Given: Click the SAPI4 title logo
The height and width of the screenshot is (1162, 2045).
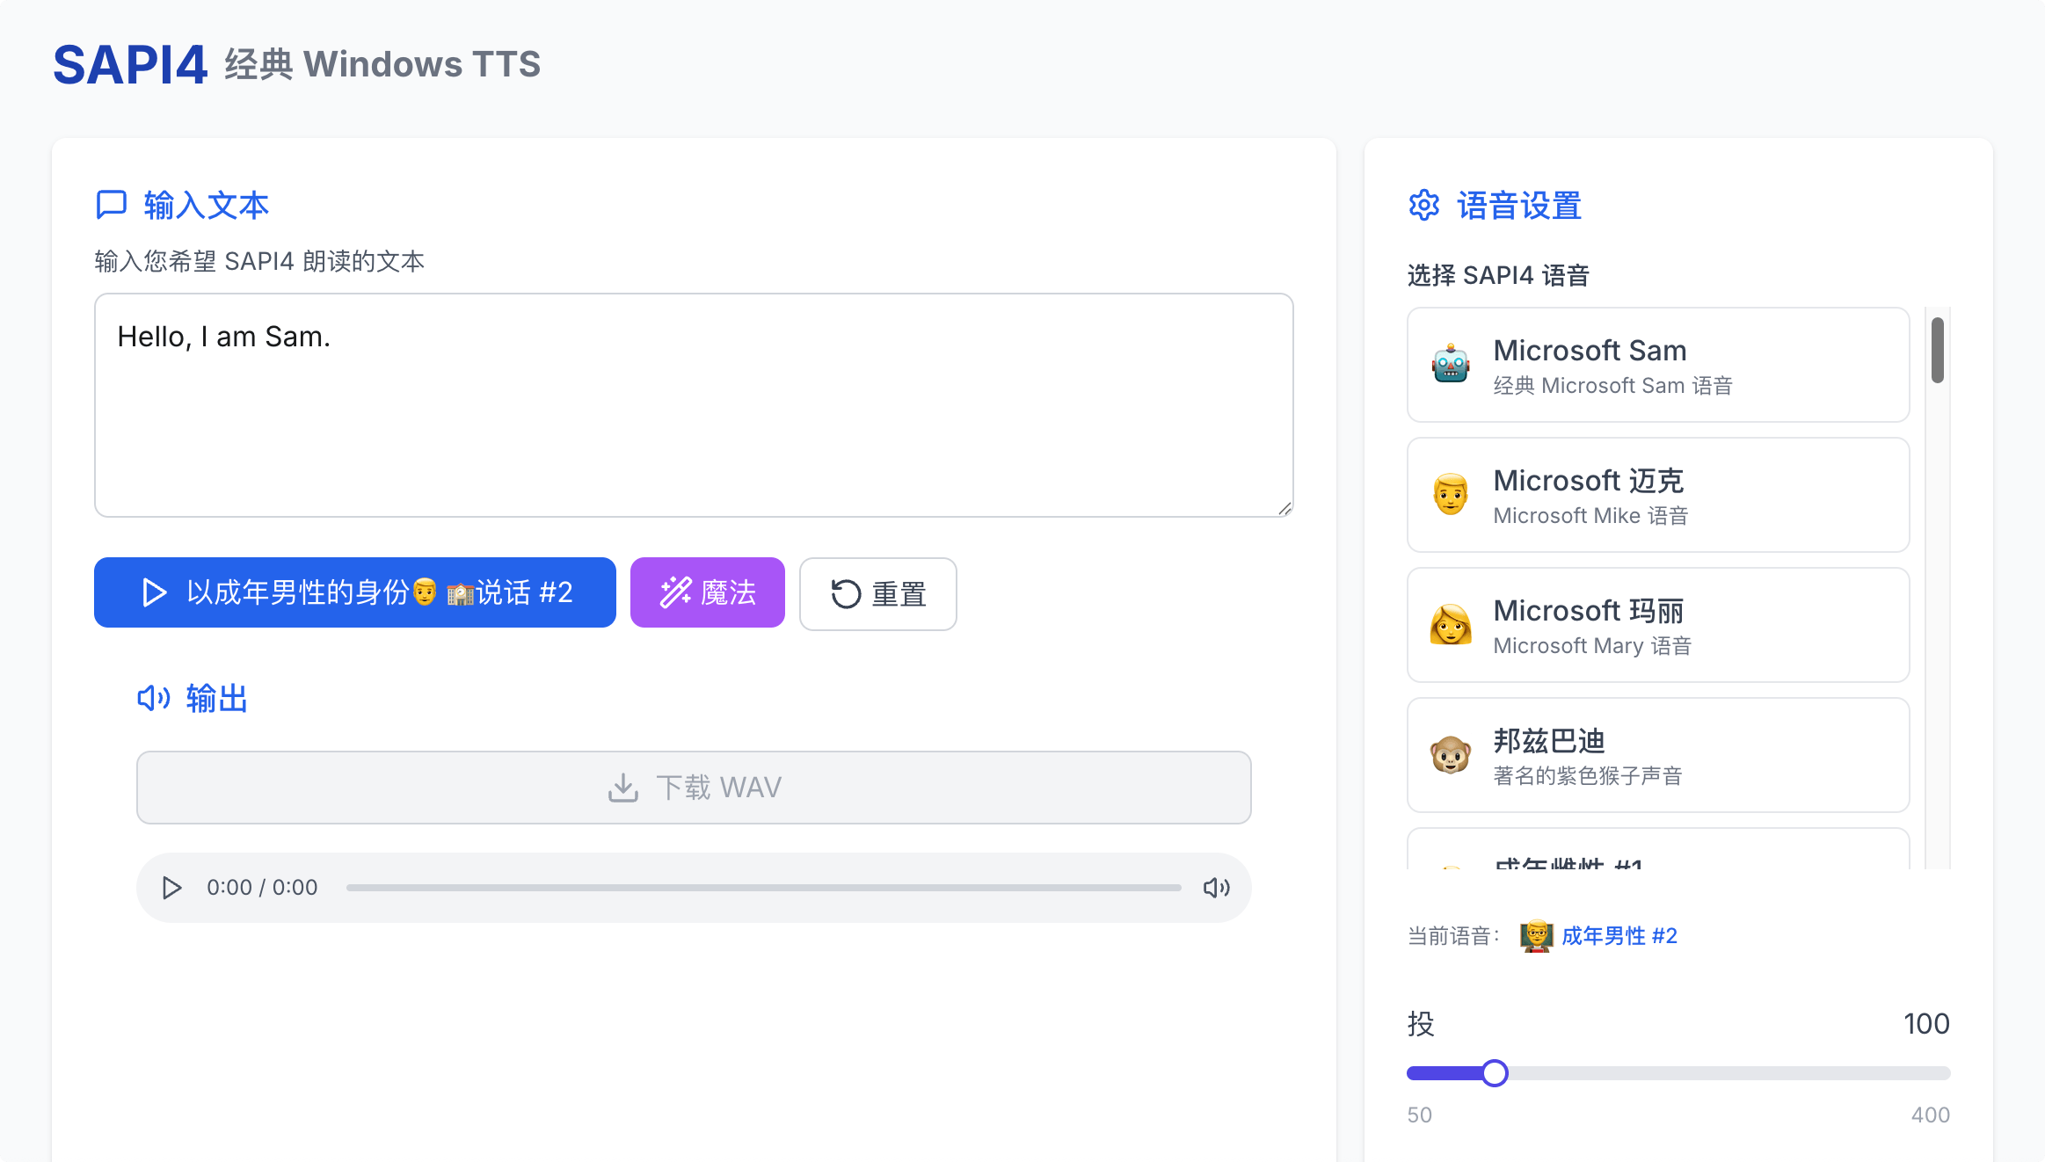Looking at the screenshot, I should coord(130,65).
